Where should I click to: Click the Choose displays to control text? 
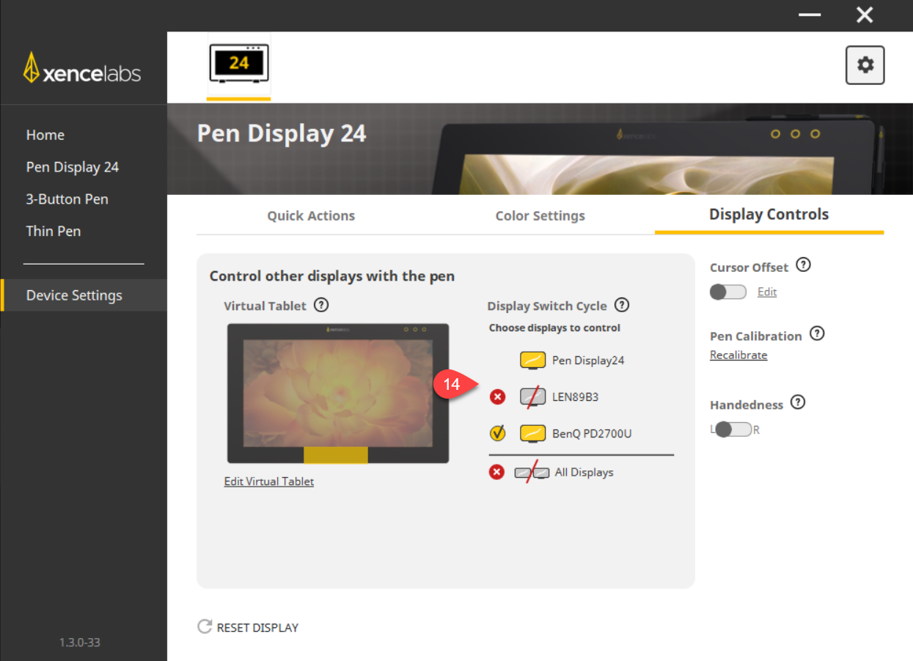click(x=555, y=328)
